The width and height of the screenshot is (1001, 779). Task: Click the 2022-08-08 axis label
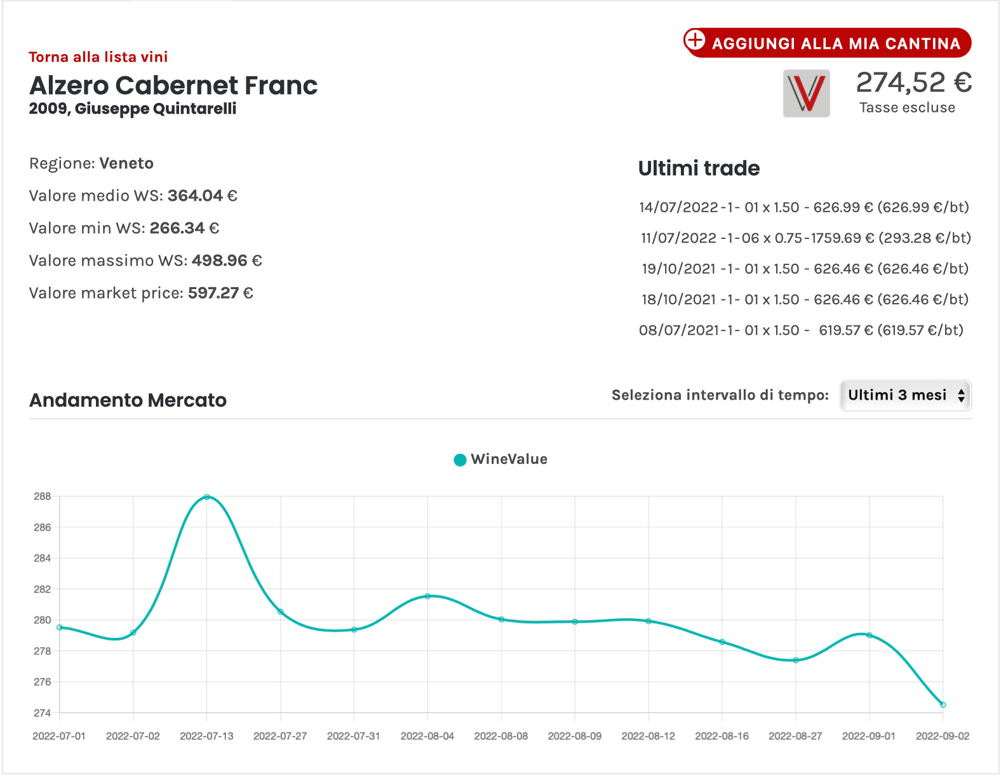[x=501, y=736]
